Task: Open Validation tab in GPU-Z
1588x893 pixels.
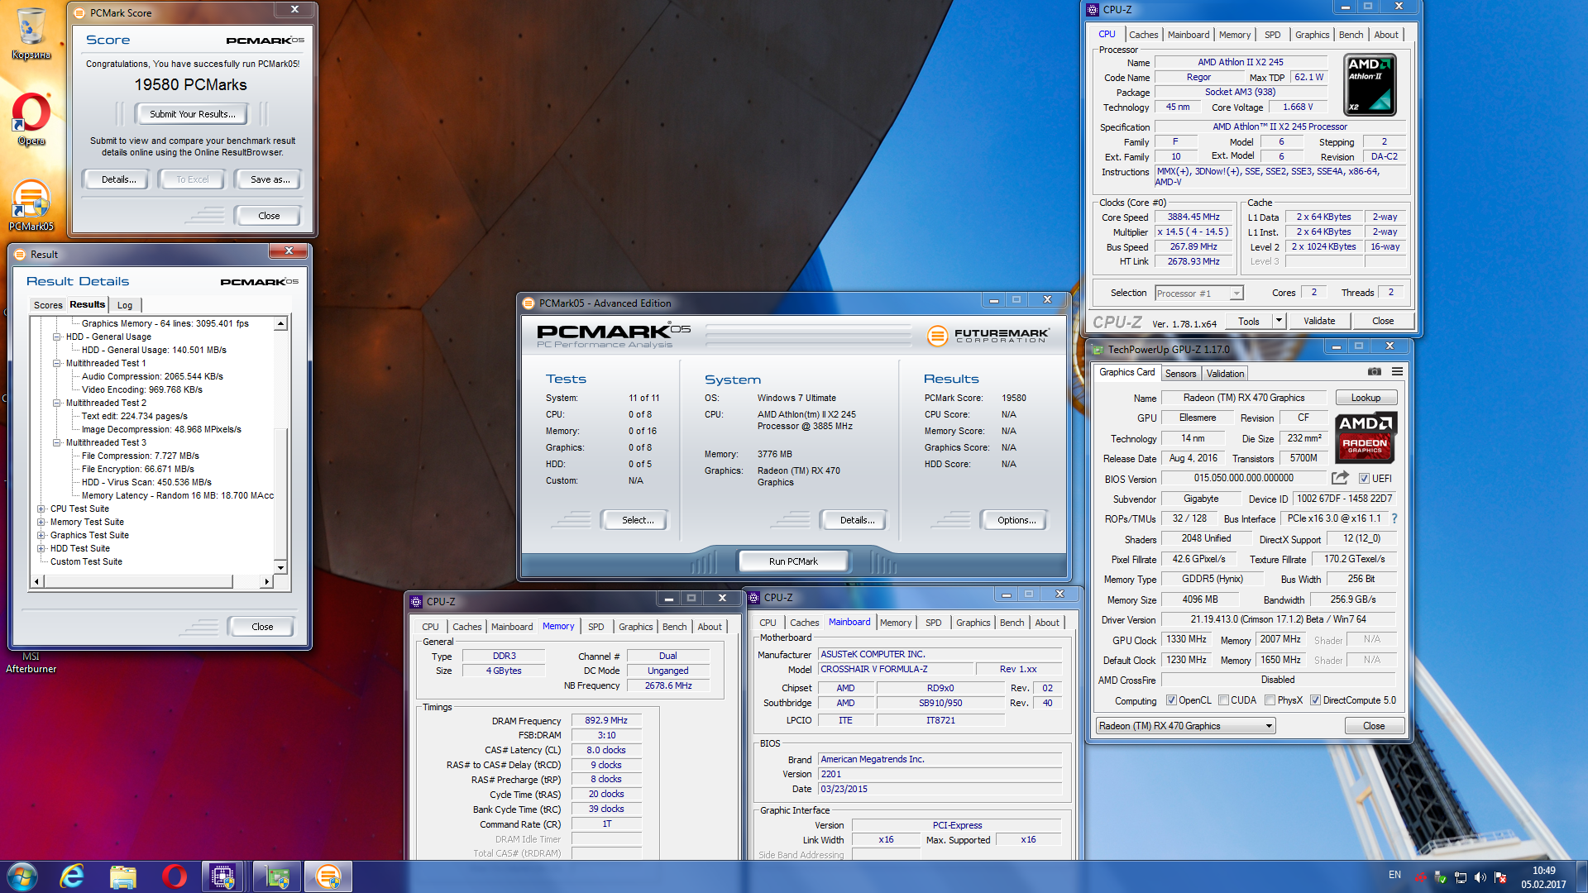Action: 1225,374
